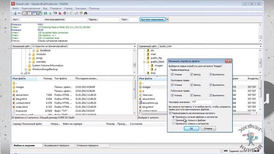
Task: Click the folder icon for WindowsImageBackup
Action: [30, 69]
